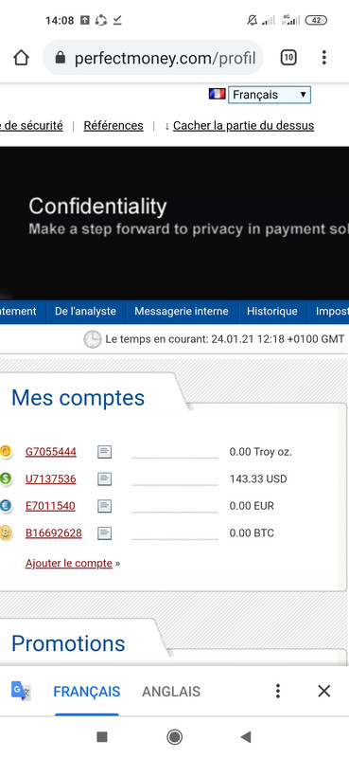Click the blue euro coin icon
The image size is (349, 758).
(x=6, y=506)
